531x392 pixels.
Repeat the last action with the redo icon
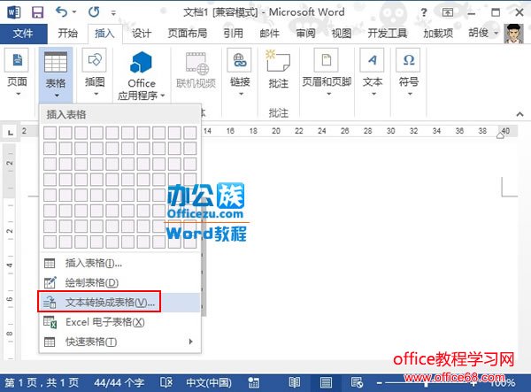tap(94, 12)
